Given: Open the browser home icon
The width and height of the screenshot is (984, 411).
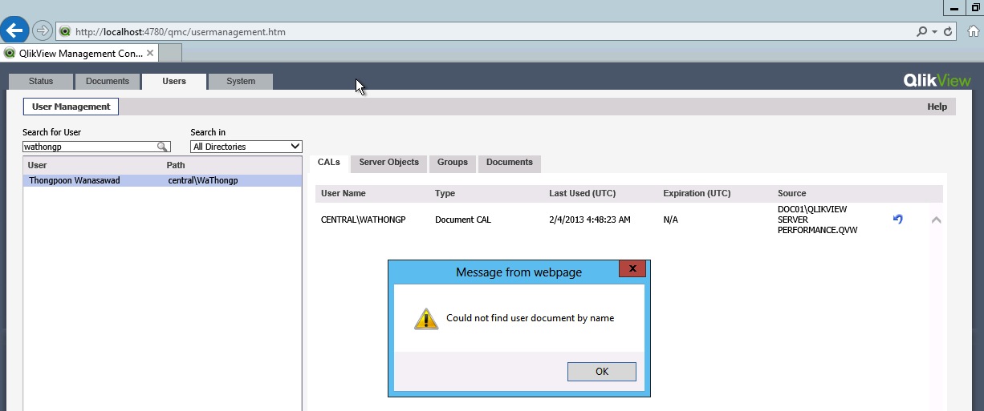Looking at the screenshot, I should [x=974, y=31].
